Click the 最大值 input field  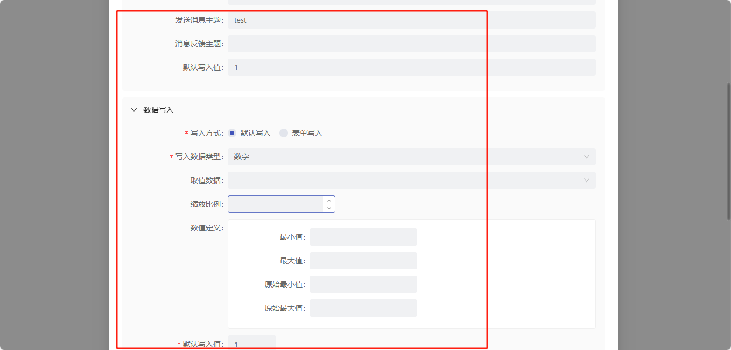point(363,261)
